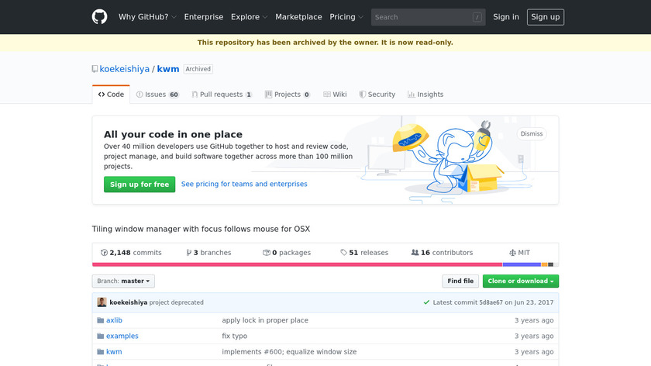Expand the Explore dropdown menu
Screen dimensions: 651x366
pos(249,17)
